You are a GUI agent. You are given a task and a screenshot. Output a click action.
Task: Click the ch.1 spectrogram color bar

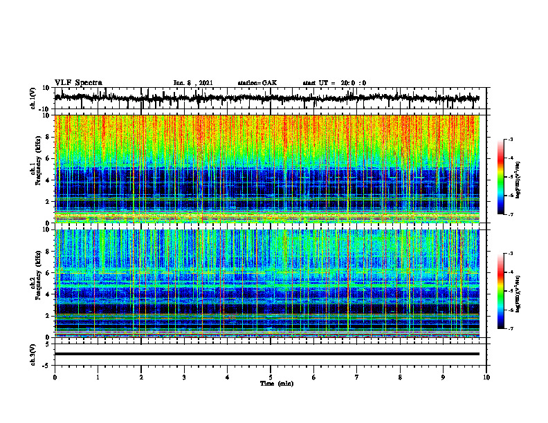click(500, 177)
